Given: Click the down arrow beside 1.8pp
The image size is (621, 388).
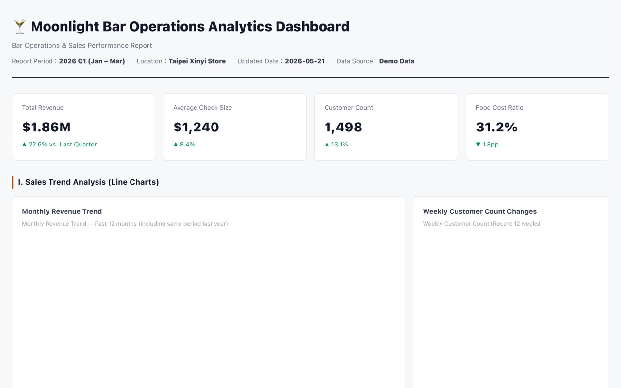Looking at the screenshot, I should (478, 144).
